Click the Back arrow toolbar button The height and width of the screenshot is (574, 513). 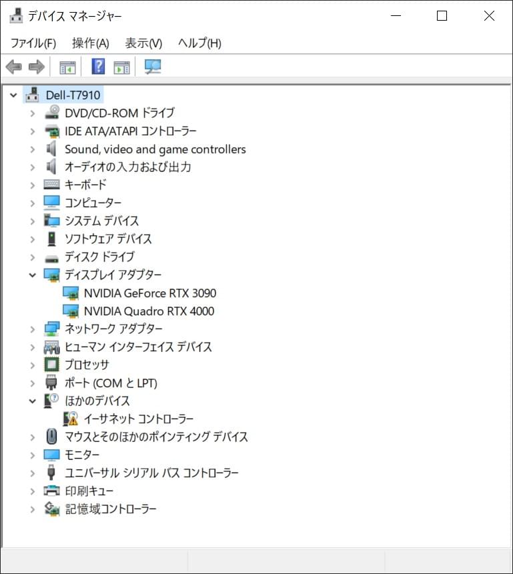14,67
